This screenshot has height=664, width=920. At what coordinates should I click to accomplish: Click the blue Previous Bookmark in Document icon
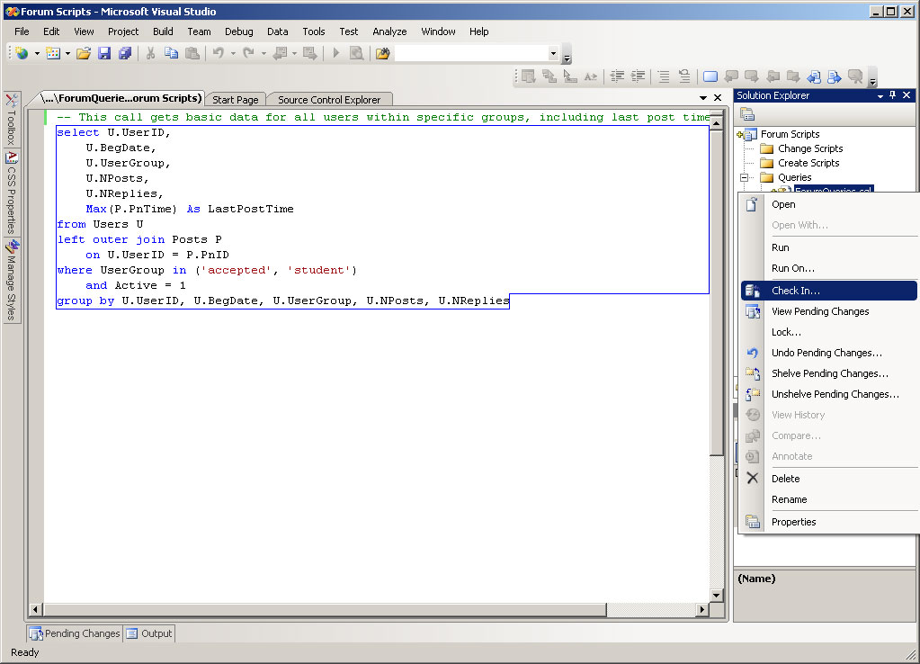[814, 76]
